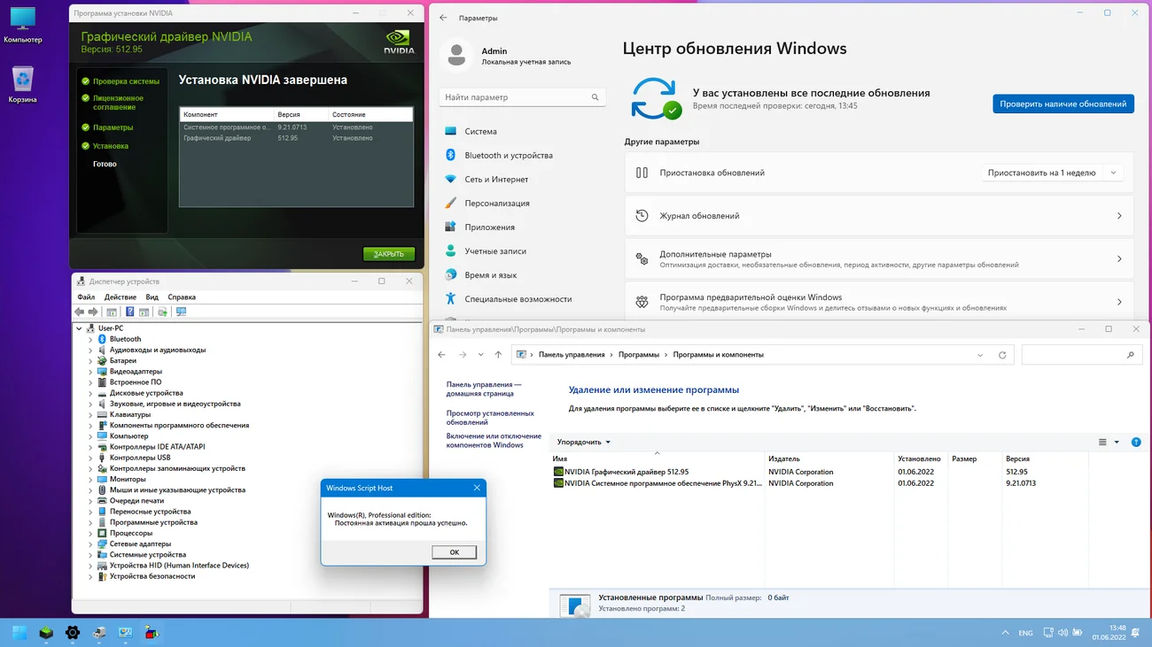1152x647 pixels.
Task: Click the Device Manager icon on the taskbar
Action: 99,633
